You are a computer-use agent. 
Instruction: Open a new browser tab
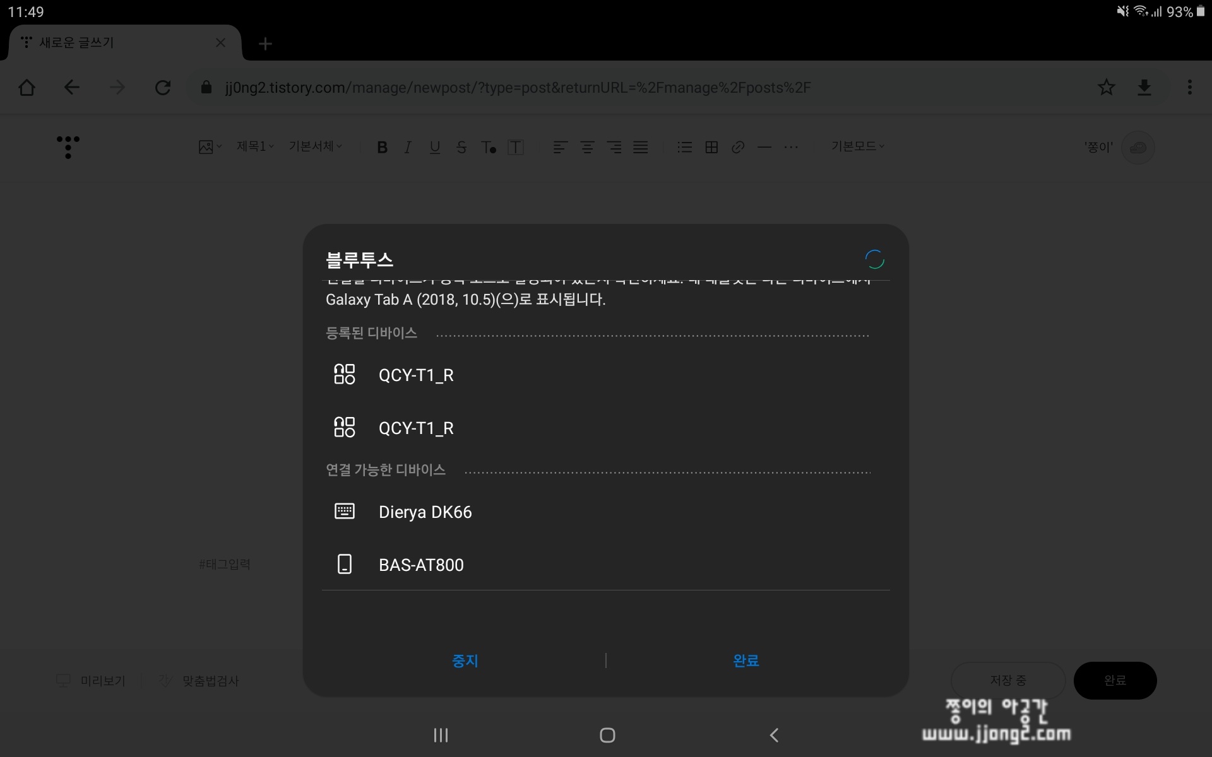click(x=266, y=44)
